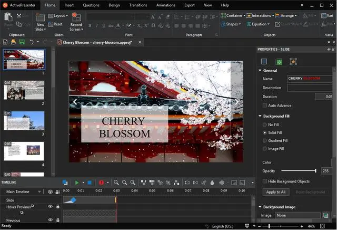Open the Main Timeline dropdown

coord(39,191)
